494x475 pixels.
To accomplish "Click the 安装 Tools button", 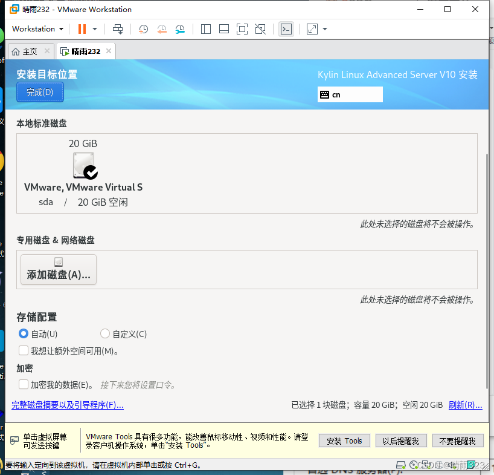I will (344, 441).
